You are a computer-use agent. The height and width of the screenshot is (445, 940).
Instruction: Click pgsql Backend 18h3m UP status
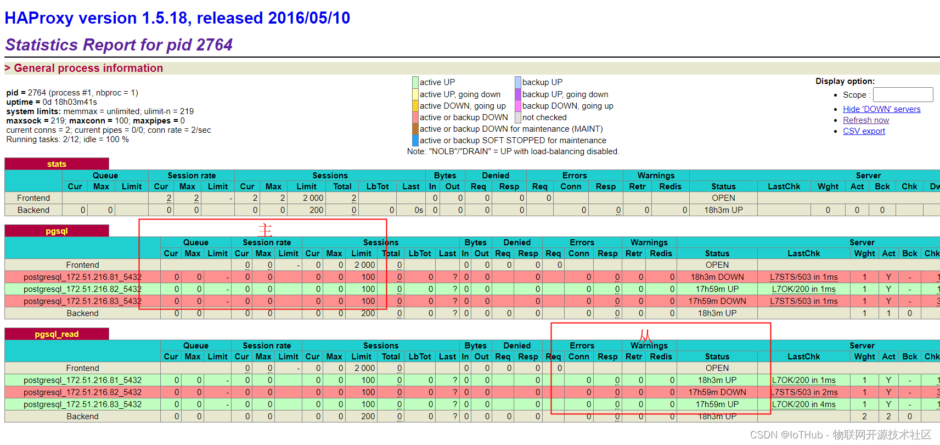[x=717, y=313]
